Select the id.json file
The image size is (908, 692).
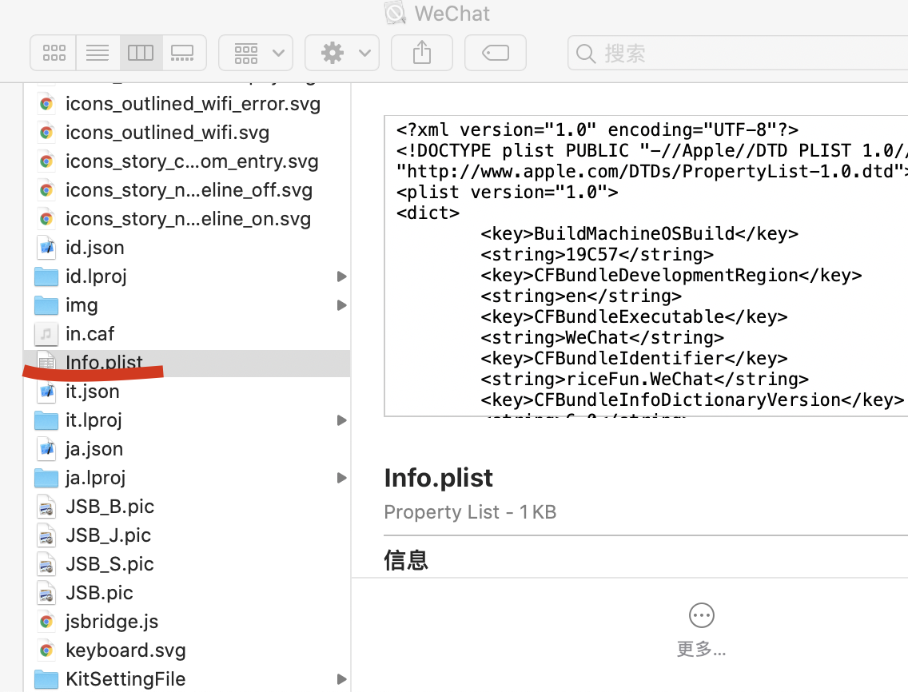pyautogui.click(x=187, y=248)
